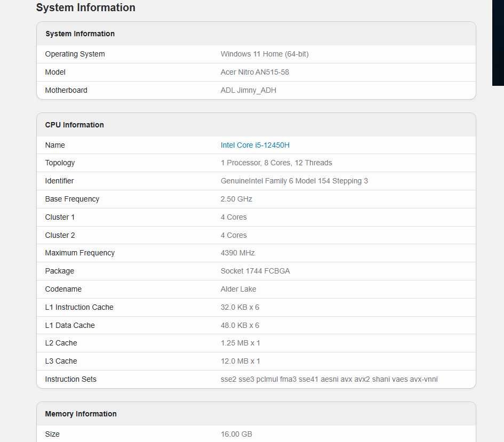Click the Package label
Image resolution: width=504 pixels, height=442 pixels.
coord(59,271)
